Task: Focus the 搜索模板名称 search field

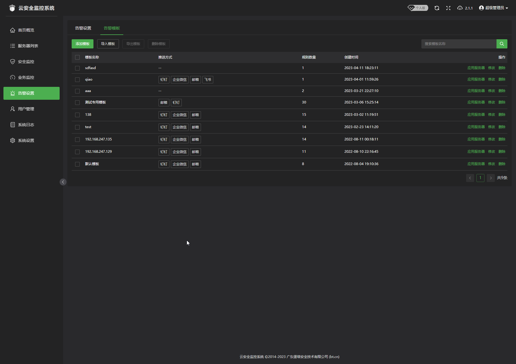Action: (x=459, y=44)
